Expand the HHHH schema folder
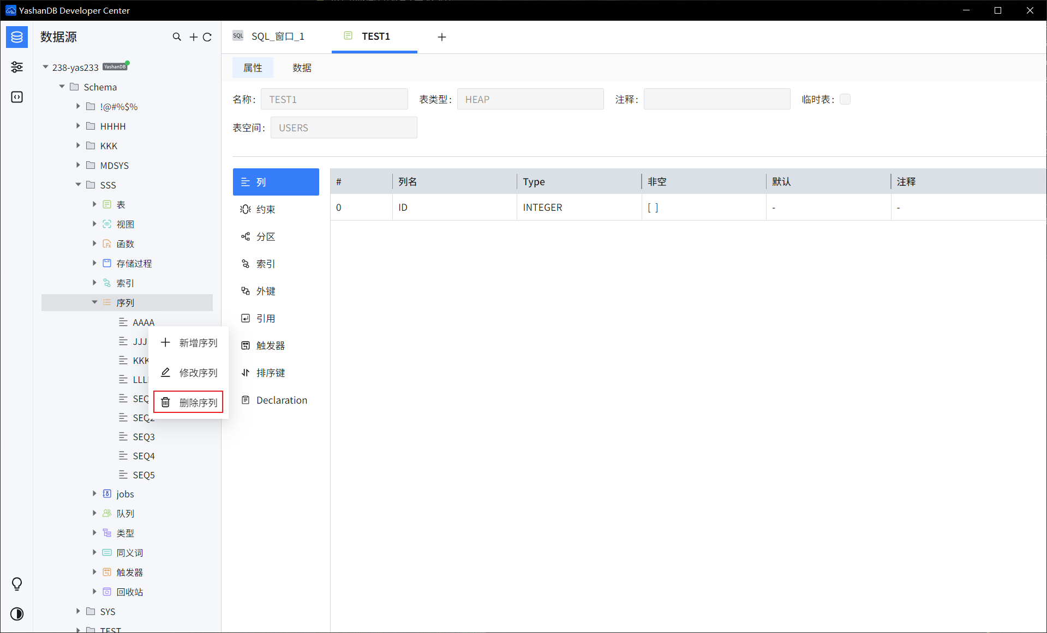This screenshot has height=633, width=1047. (x=78, y=126)
